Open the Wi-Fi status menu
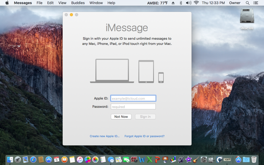264x165 pixels. pos(196,3)
